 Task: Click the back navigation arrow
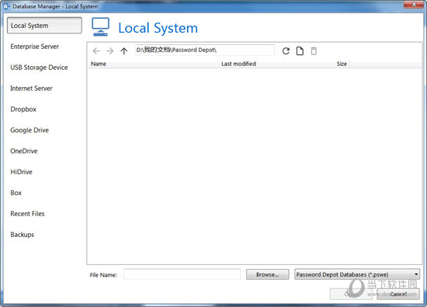point(96,51)
